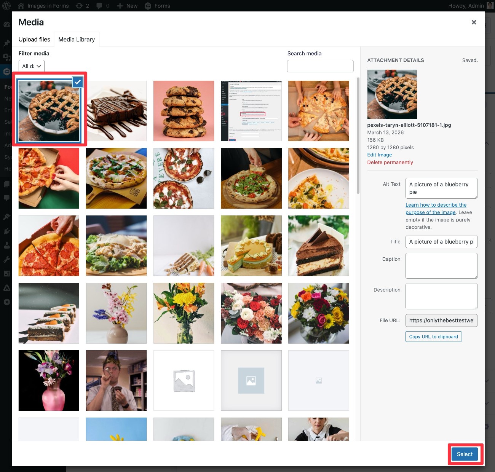Uncheck the selected blueberry pie checkmark
Image resolution: width=495 pixels, height=472 pixels.
pos(78,82)
